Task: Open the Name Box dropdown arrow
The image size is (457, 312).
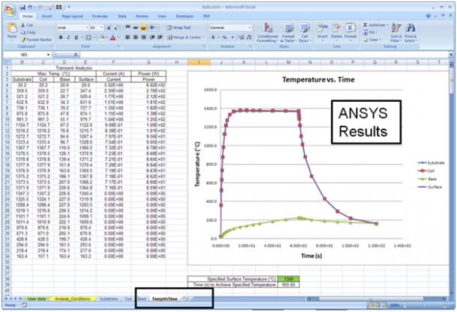Action: tap(49, 55)
